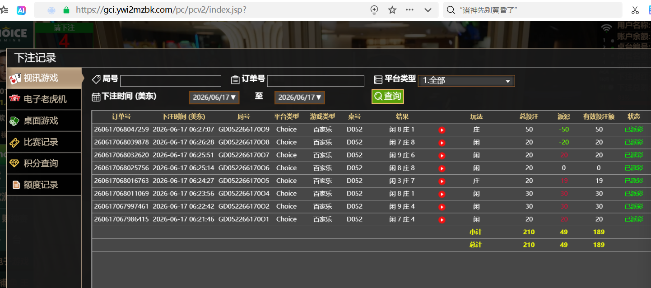This screenshot has height=288, width=651.
Task: Open the browser three-dots more menu
Action: point(410,10)
